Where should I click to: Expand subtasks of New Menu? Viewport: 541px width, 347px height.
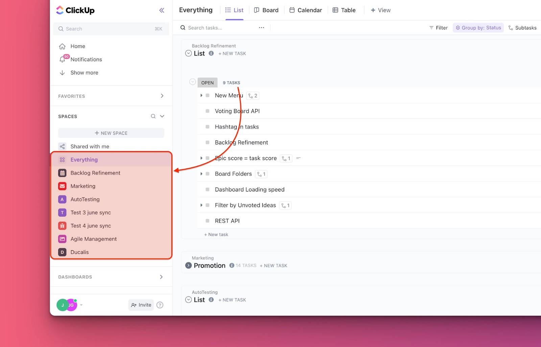coord(202,95)
